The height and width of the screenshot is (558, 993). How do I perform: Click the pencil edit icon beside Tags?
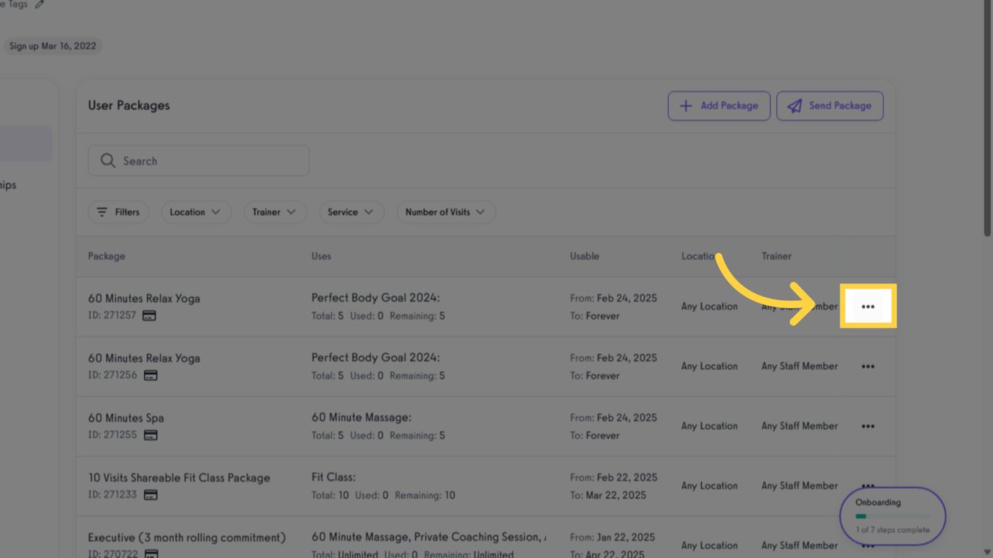coord(39,4)
